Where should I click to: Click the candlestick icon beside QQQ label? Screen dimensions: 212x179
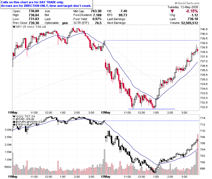coord(14,116)
